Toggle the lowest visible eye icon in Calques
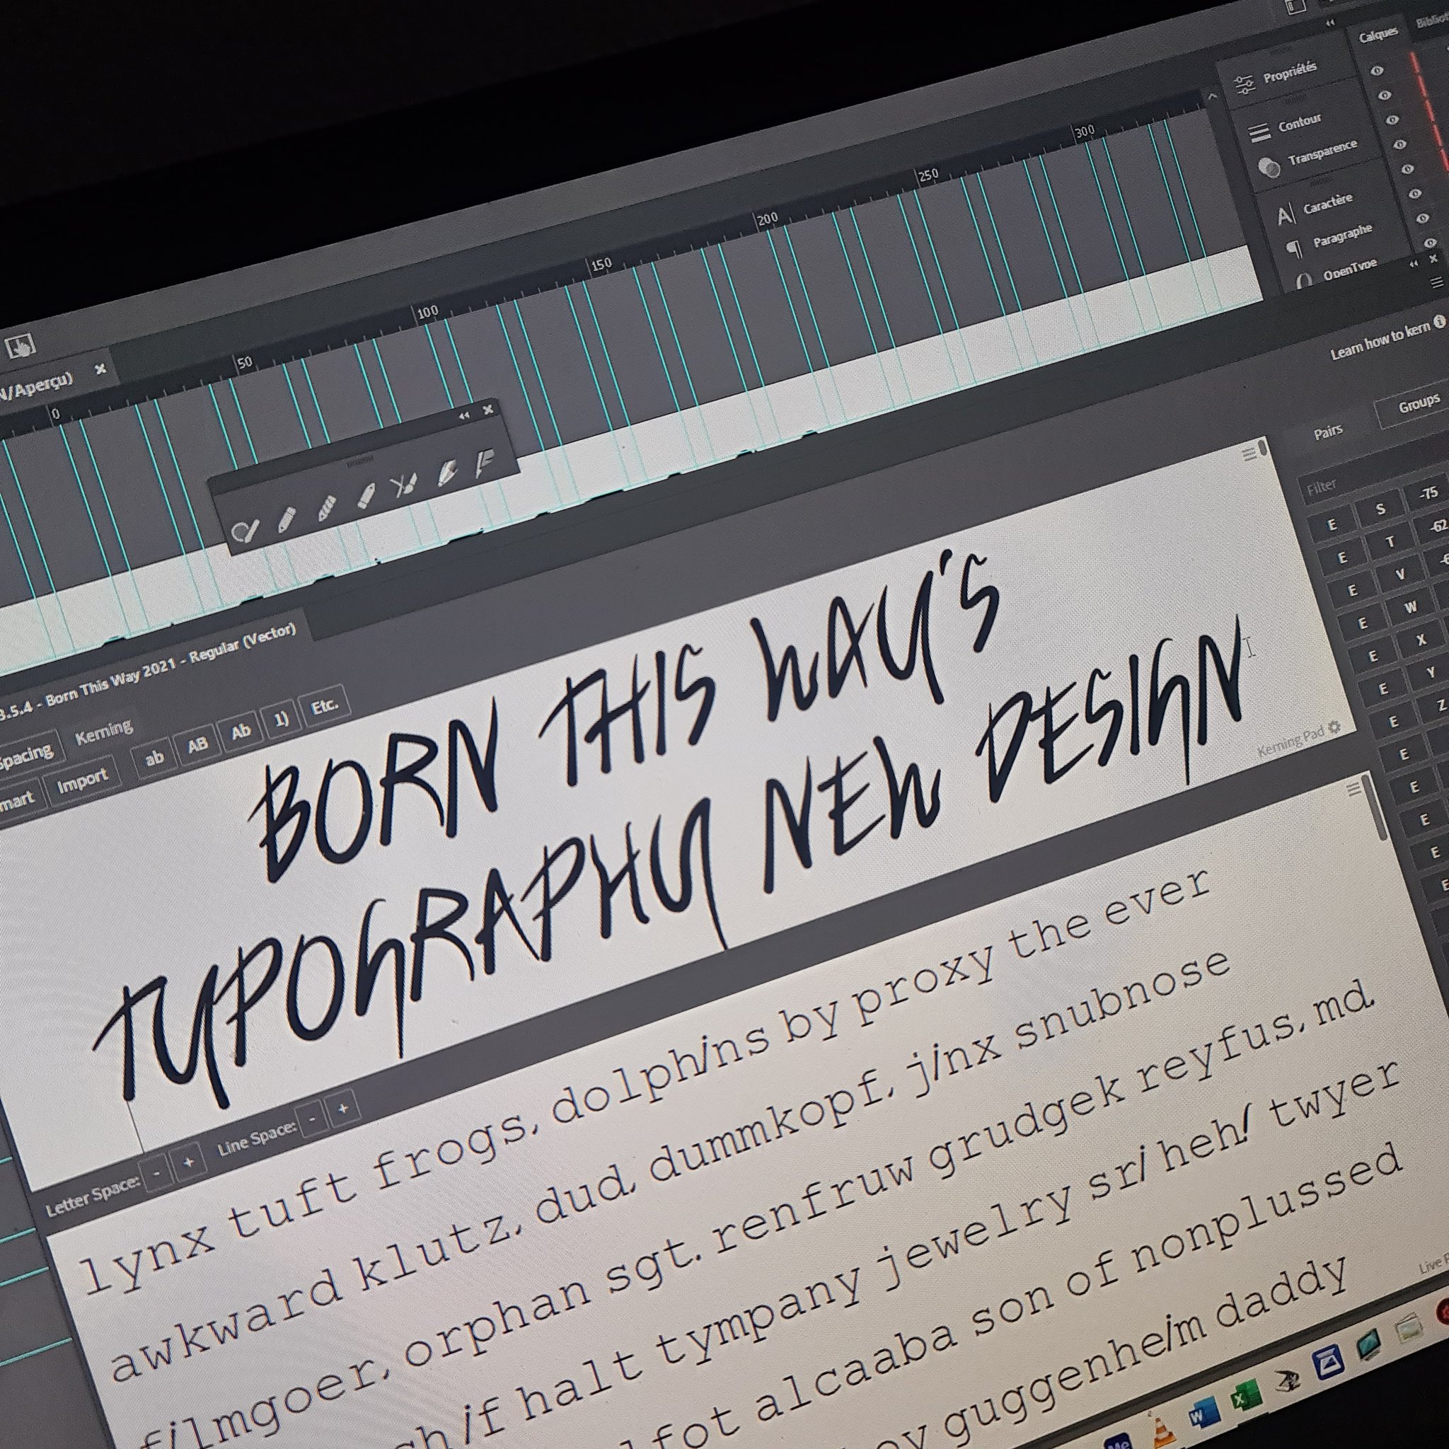 [1430, 243]
